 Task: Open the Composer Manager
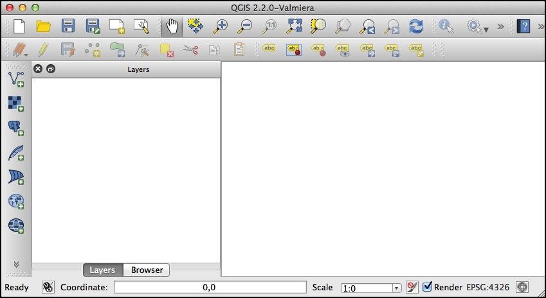point(141,26)
